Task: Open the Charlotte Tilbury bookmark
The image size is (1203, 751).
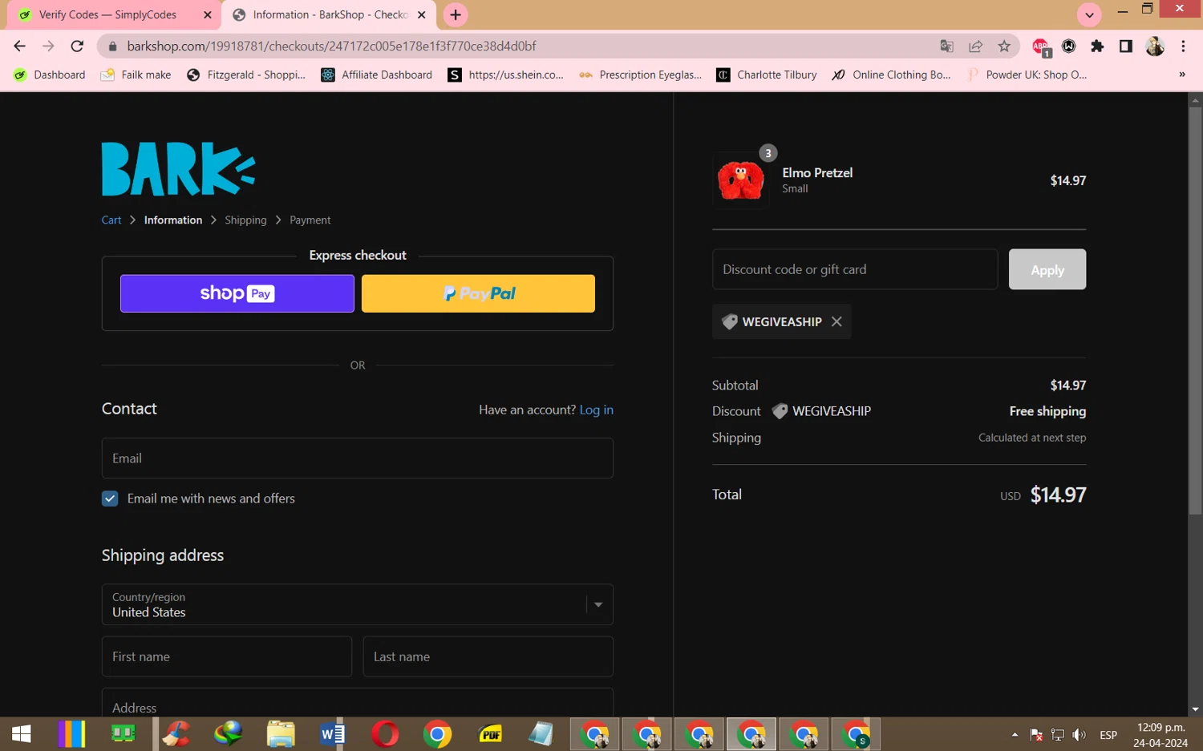Action: [x=767, y=75]
